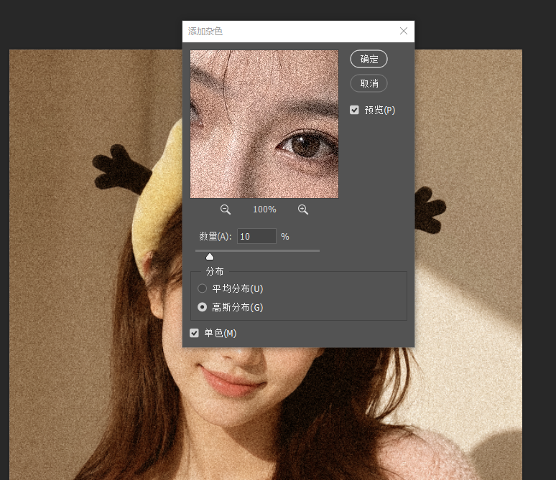Screen dimensions: 556x480
Task: Cancel with the 取消 button
Action: pyautogui.click(x=369, y=83)
